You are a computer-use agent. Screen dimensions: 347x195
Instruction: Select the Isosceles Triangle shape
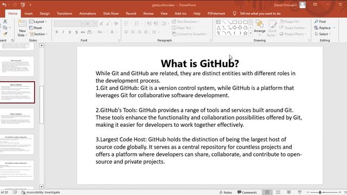219,28
